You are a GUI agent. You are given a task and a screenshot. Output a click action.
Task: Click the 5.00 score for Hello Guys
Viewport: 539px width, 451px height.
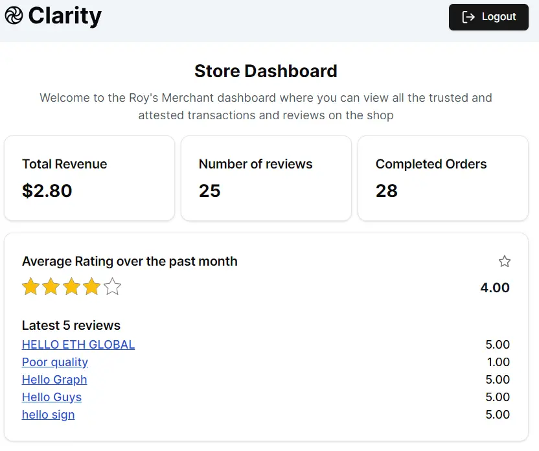498,397
